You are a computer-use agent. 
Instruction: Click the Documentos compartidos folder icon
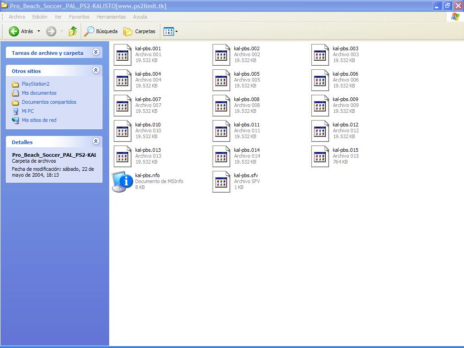point(15,103)
